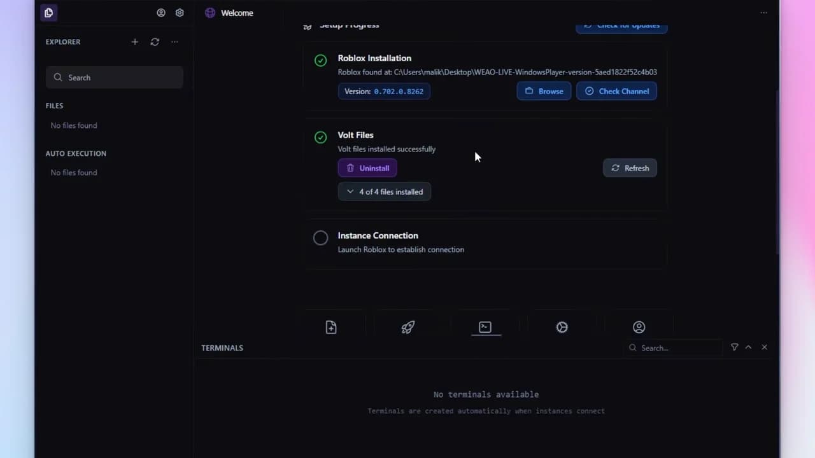The image size is (815, 458).
Task: Click the new file icon in bottom bar
Action: [331, 327]
